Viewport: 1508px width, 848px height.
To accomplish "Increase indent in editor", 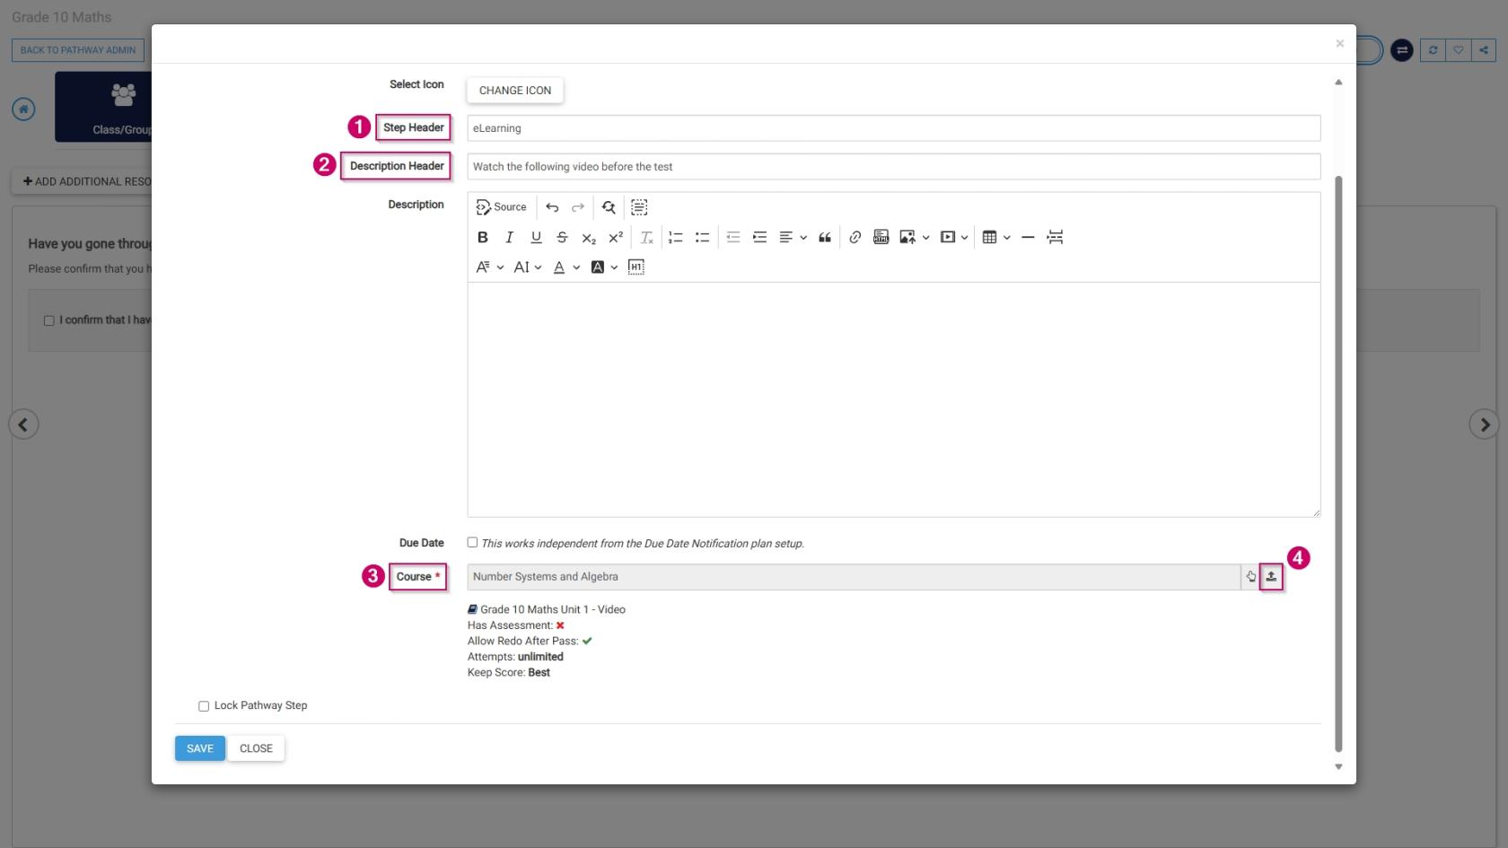I will pyautogui.click(x=759, y=238).
